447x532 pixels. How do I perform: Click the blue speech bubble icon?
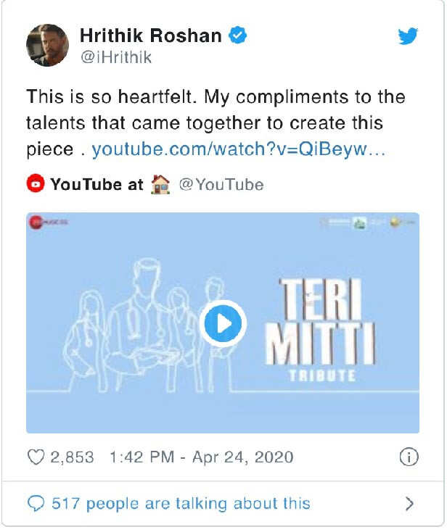pyautogui.click(x=36, y=503)
